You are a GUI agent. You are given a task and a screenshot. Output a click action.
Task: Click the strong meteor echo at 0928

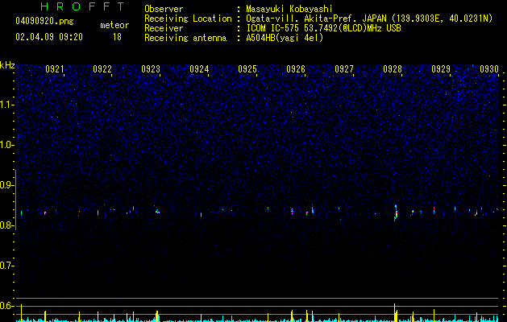pos(396,213)
